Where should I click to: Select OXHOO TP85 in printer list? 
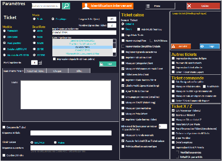(x=79, y=47)
